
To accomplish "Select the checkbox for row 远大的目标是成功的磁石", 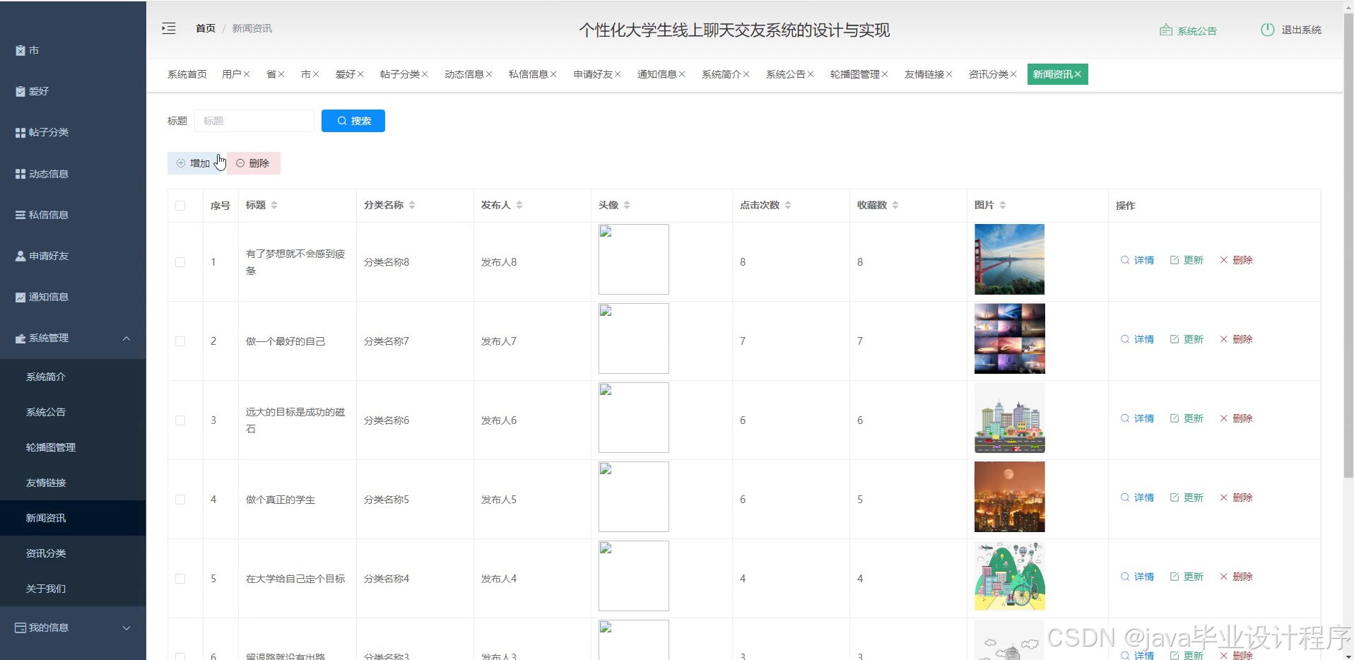I will coord(180,420).
